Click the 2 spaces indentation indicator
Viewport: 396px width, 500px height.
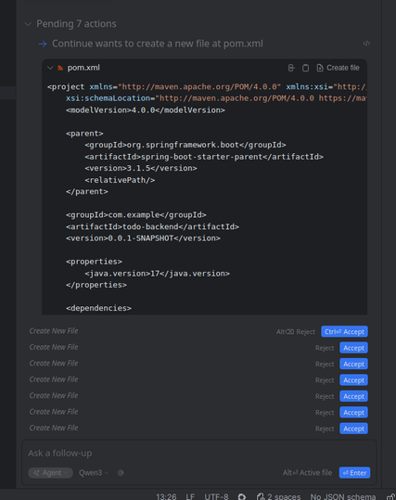[278, 497]
